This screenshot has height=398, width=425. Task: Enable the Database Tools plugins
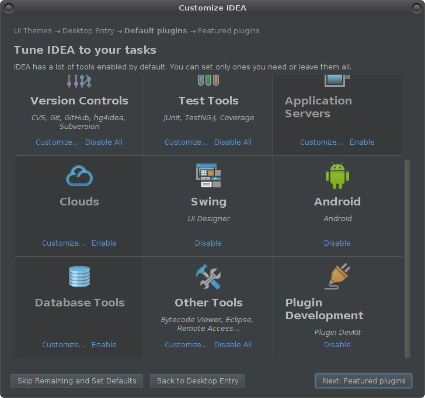click(104, 345)
